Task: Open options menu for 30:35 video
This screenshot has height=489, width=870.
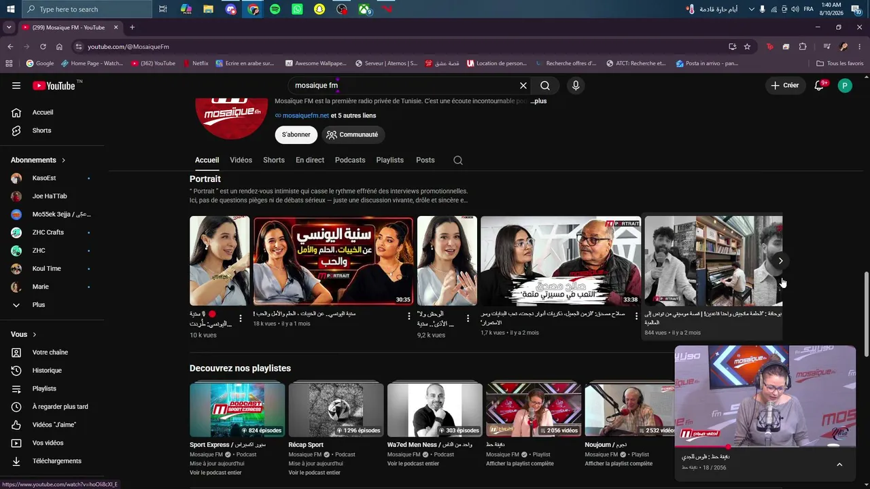Action: coord(409,317)
